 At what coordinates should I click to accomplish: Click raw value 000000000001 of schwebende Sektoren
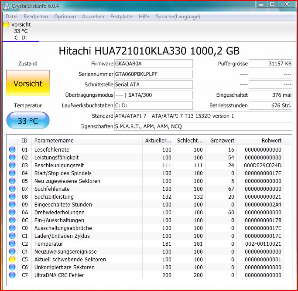click(x=263, y=259)
